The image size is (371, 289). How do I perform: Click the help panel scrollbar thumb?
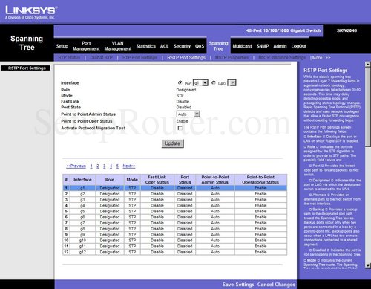coord(368,106)
